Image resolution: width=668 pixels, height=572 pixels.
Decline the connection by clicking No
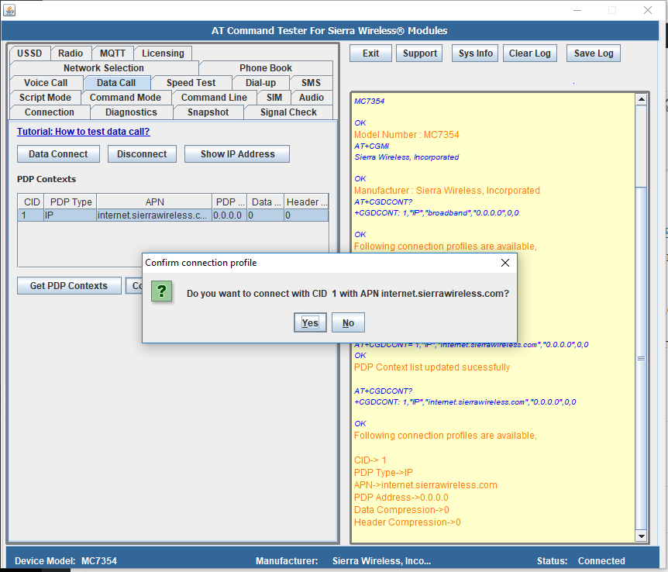click(x=348, y=322)
